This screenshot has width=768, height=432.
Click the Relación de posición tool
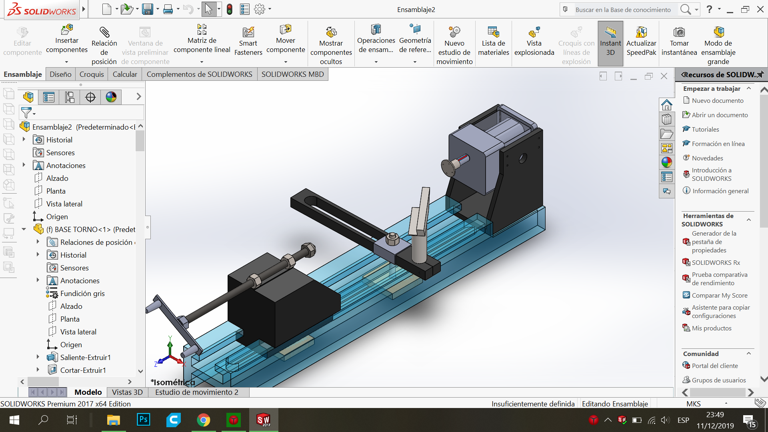[x=104, y=44]
